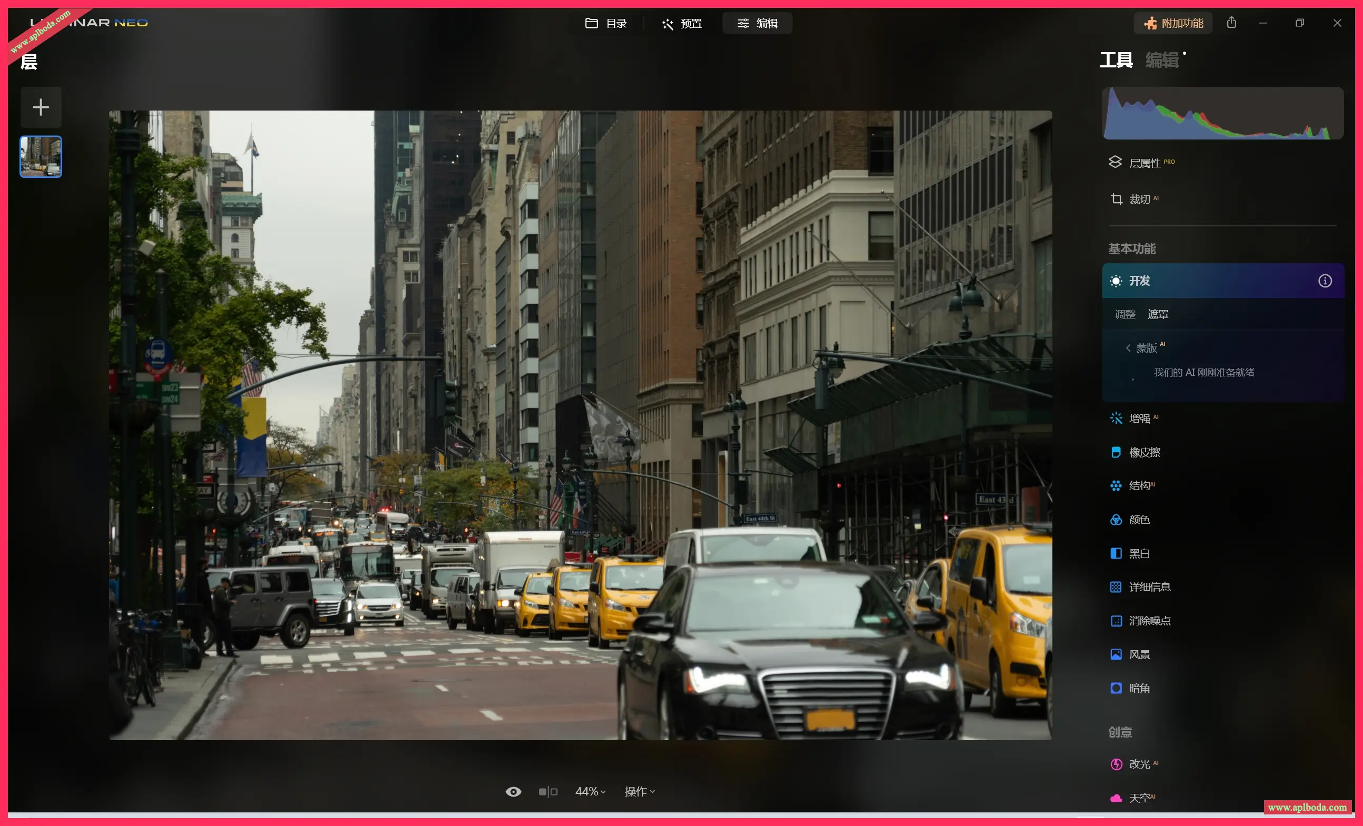The width and height of the screenshot is (1363, 826).
Task: Click the share/export icon in the title bar
Action: click(1231, 23)
